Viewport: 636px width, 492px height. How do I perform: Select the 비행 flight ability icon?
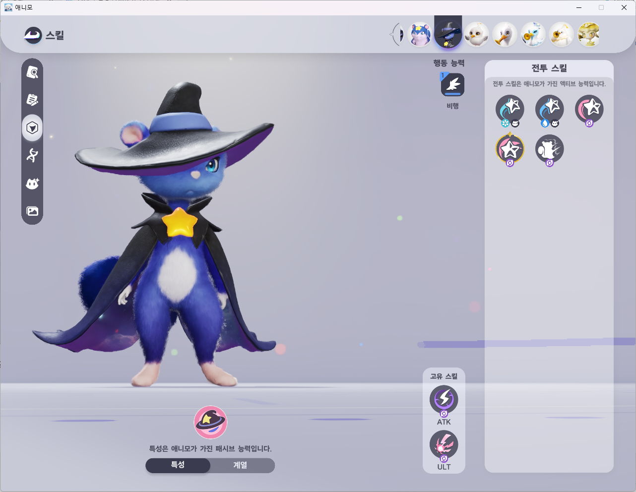pos(452,85)
